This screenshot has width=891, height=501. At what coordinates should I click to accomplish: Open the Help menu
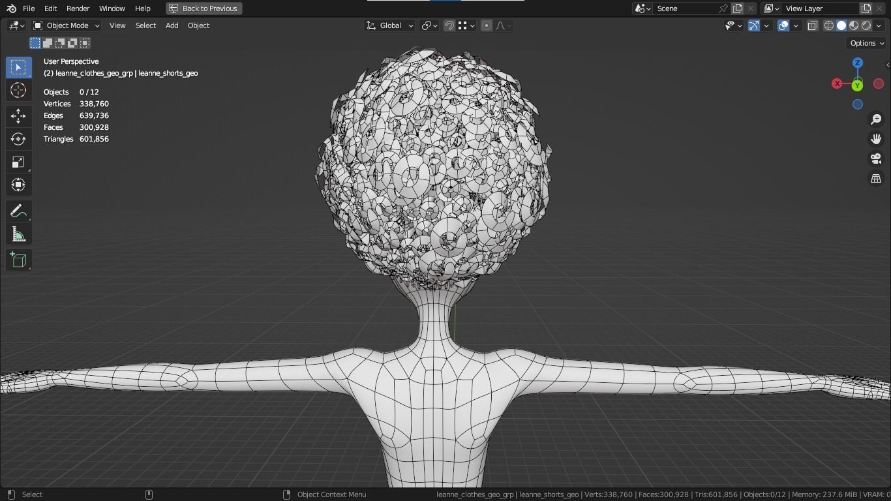tap(142, 8)
